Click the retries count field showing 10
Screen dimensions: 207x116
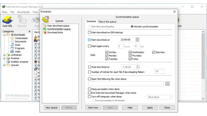pos(159,71)
